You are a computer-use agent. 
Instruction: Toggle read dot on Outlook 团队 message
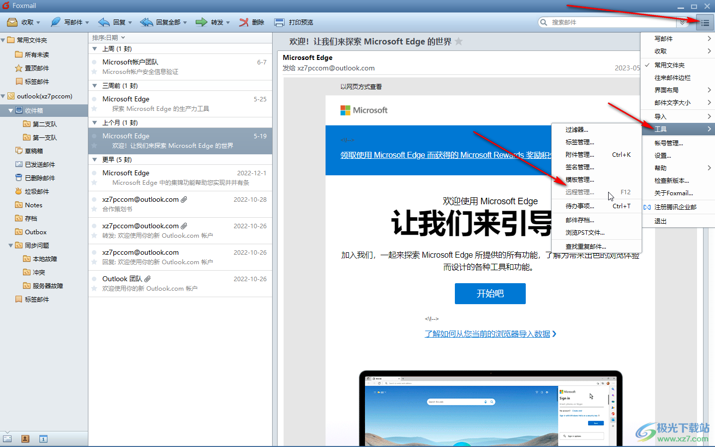pyautogui.click(x=94, y=279)
